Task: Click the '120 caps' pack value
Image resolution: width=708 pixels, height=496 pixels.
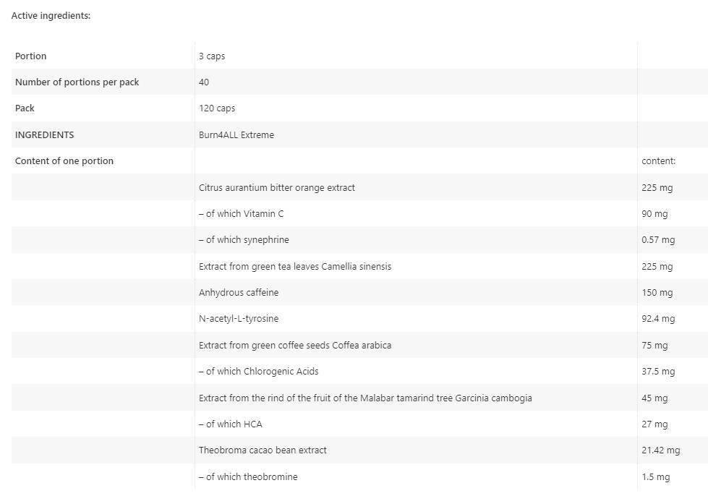Action: tap(217, 108)
